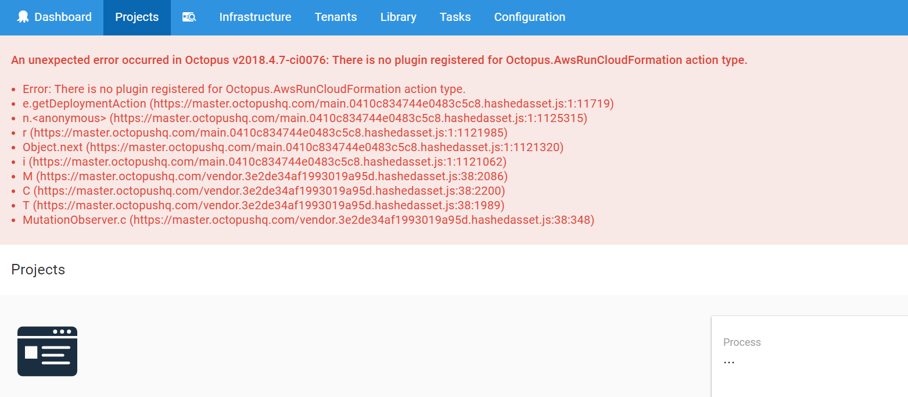Select the Projects navigation tab
The width and height of the screenshot is (908, 397).
tap(137, 17)
